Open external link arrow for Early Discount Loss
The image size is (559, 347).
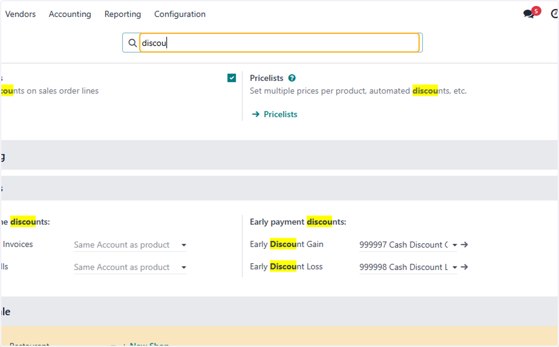tap(464, 267)
